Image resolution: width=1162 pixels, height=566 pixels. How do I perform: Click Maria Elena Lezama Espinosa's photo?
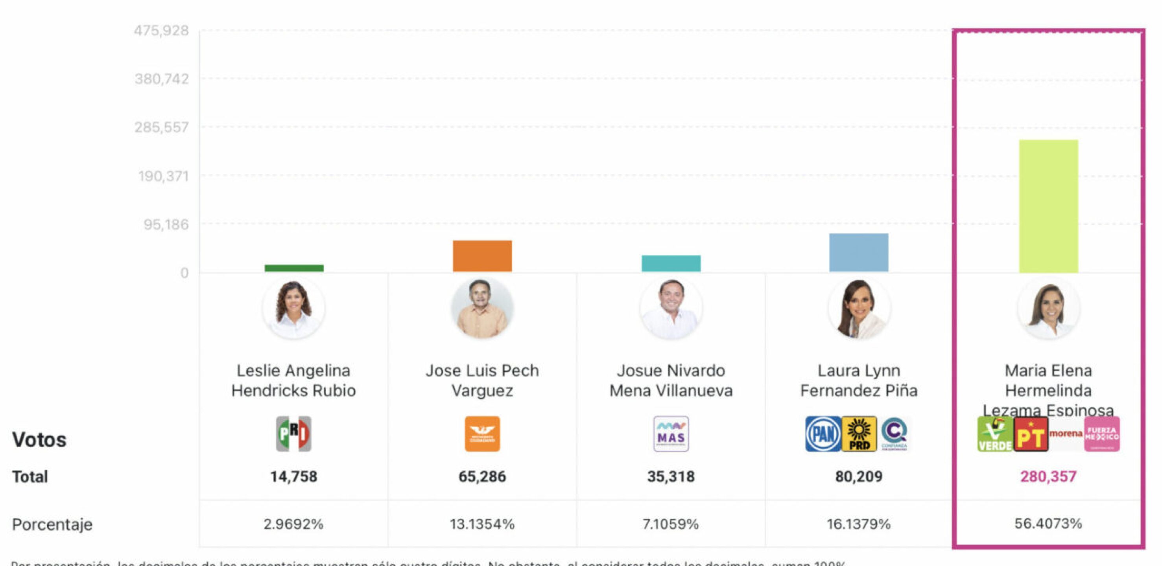(x=1048, y=309)
